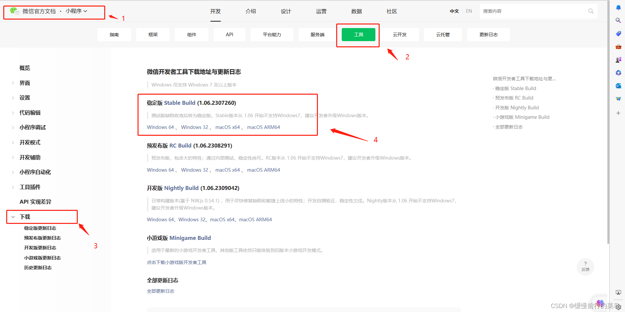Switch to the 开发 top navigation tab

click(x=215, y=11)
